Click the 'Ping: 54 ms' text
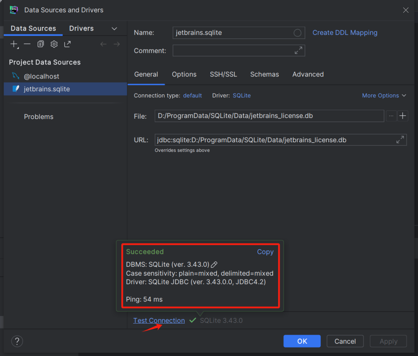Screen dimensions: 418x356 (x=144, y=299)
